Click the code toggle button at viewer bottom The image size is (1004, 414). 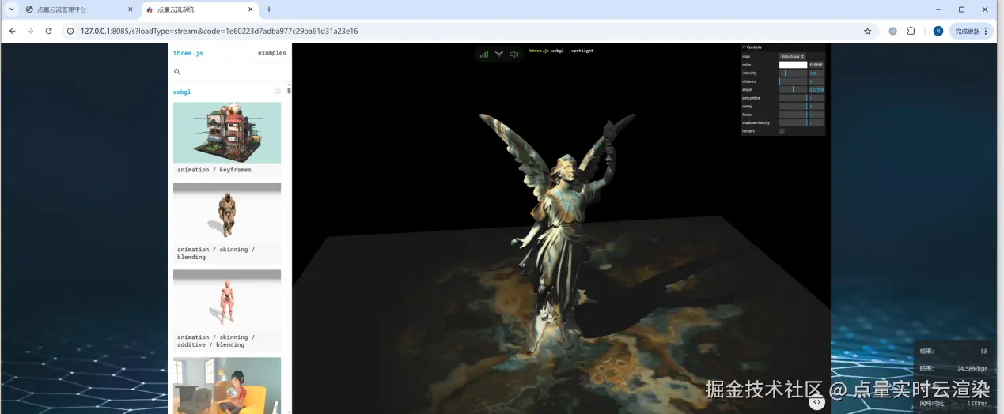coord(816,402)
